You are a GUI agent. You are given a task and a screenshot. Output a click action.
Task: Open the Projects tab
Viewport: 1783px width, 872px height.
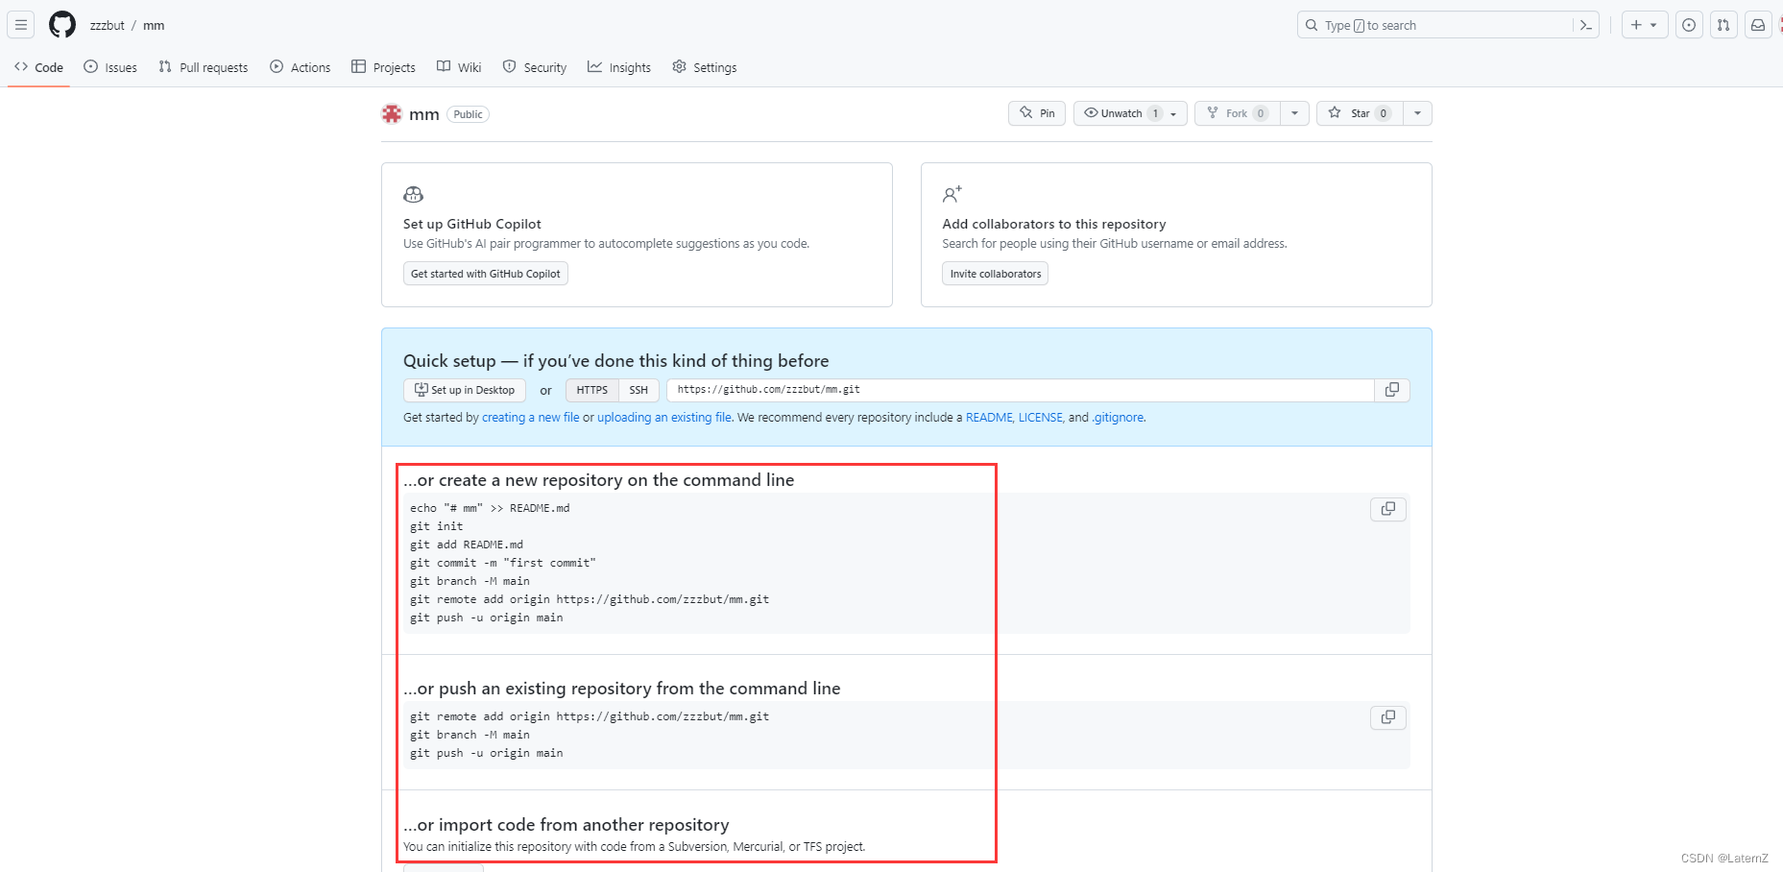(x=383, y=67)
